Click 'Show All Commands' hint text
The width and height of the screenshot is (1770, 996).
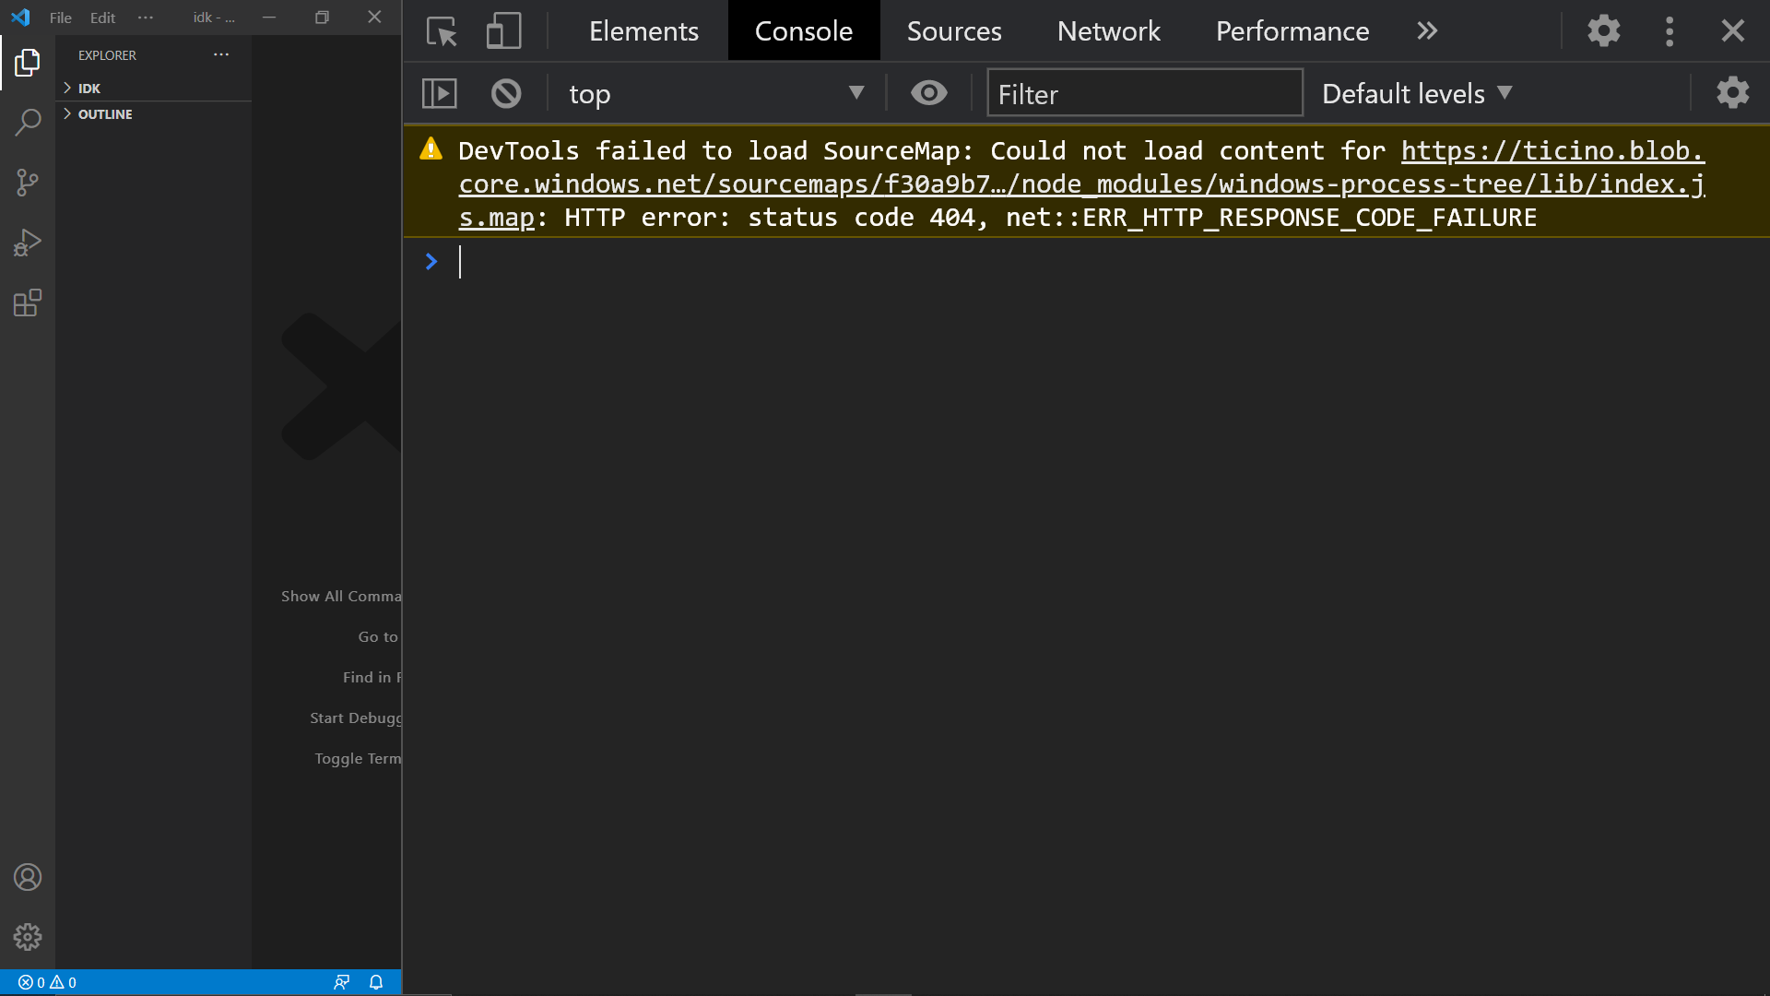point(341,597)
